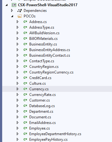Expand the EmployeePayHistory.cs file node
112x142 pixels.
click(17, 140)
